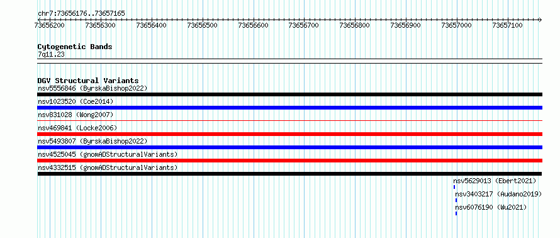Open variant label nsv6076190 (Wu2021)
Viewport: 560px width, 238px height.
pyautogui.click(x=491, y=207)
